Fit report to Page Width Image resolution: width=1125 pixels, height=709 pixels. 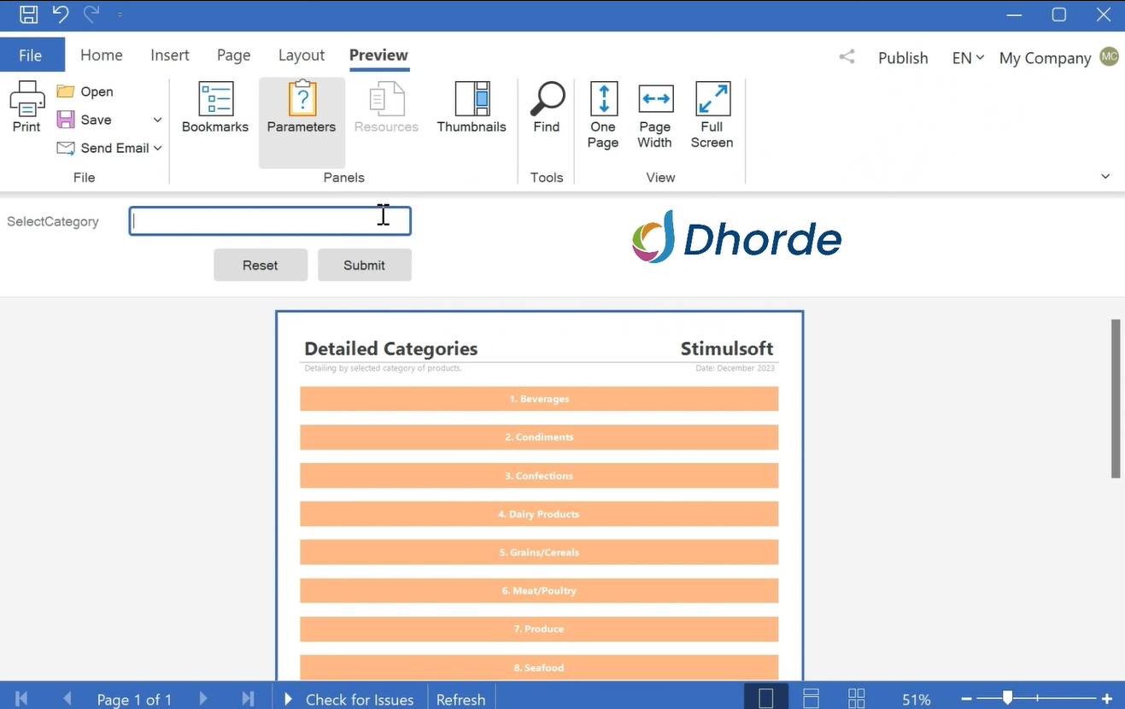[x=655, y=115]
